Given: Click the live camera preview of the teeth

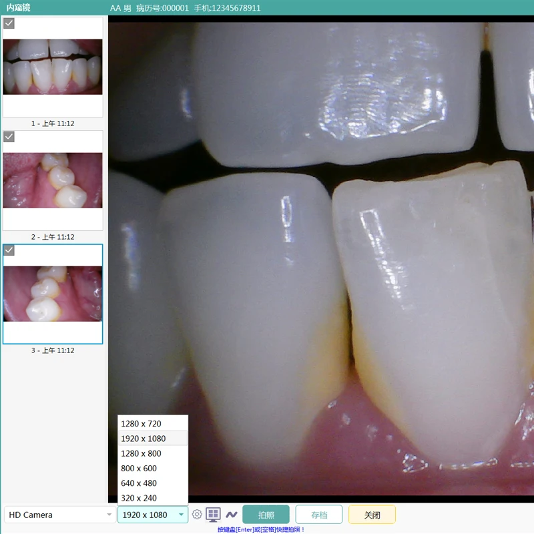Looking at the screenshot, I should pos(321,259).
